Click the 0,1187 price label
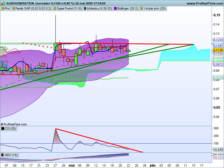 [218, 46]
